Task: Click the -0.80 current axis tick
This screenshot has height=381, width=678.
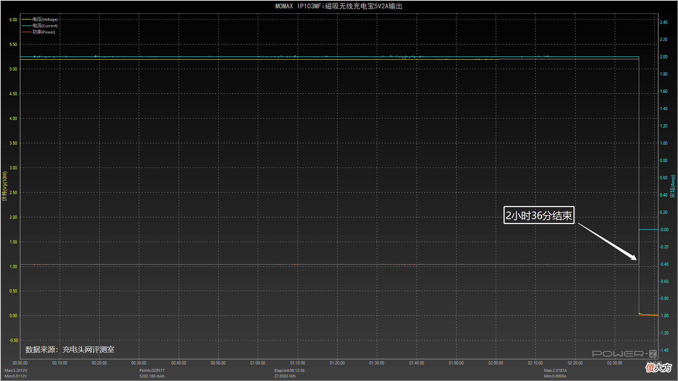Action: click(664, 298)
